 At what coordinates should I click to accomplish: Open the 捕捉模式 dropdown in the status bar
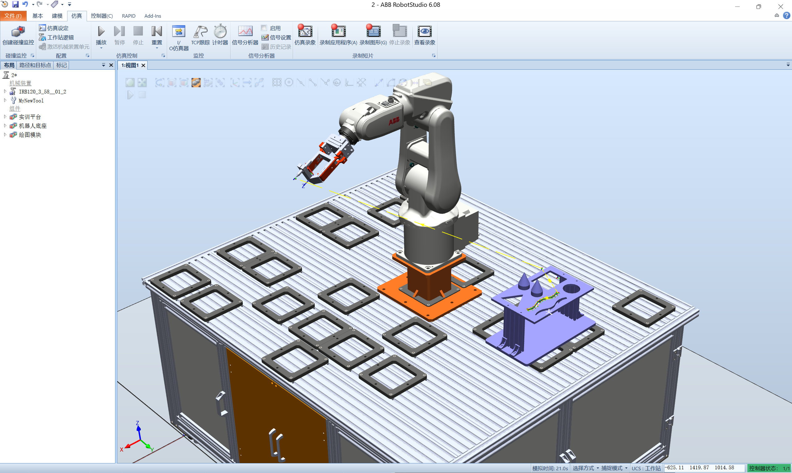614,468
